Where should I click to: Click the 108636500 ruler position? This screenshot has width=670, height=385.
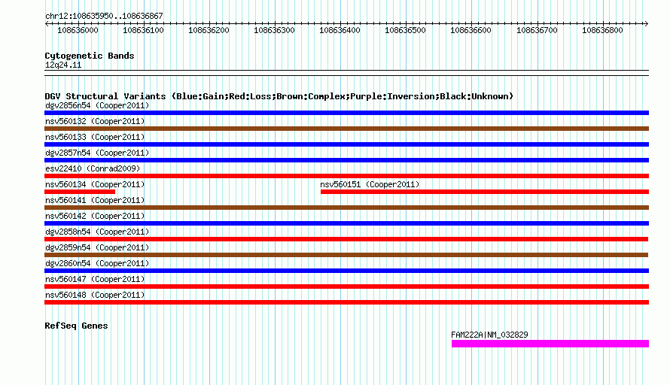tap(406, 30)
